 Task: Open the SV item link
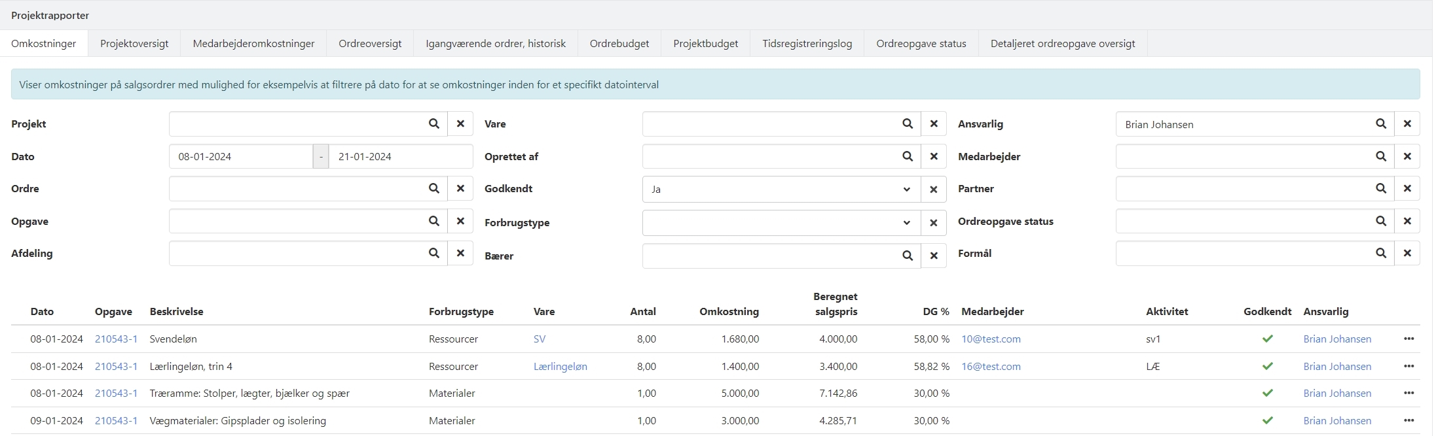click(x=540, y=339)
